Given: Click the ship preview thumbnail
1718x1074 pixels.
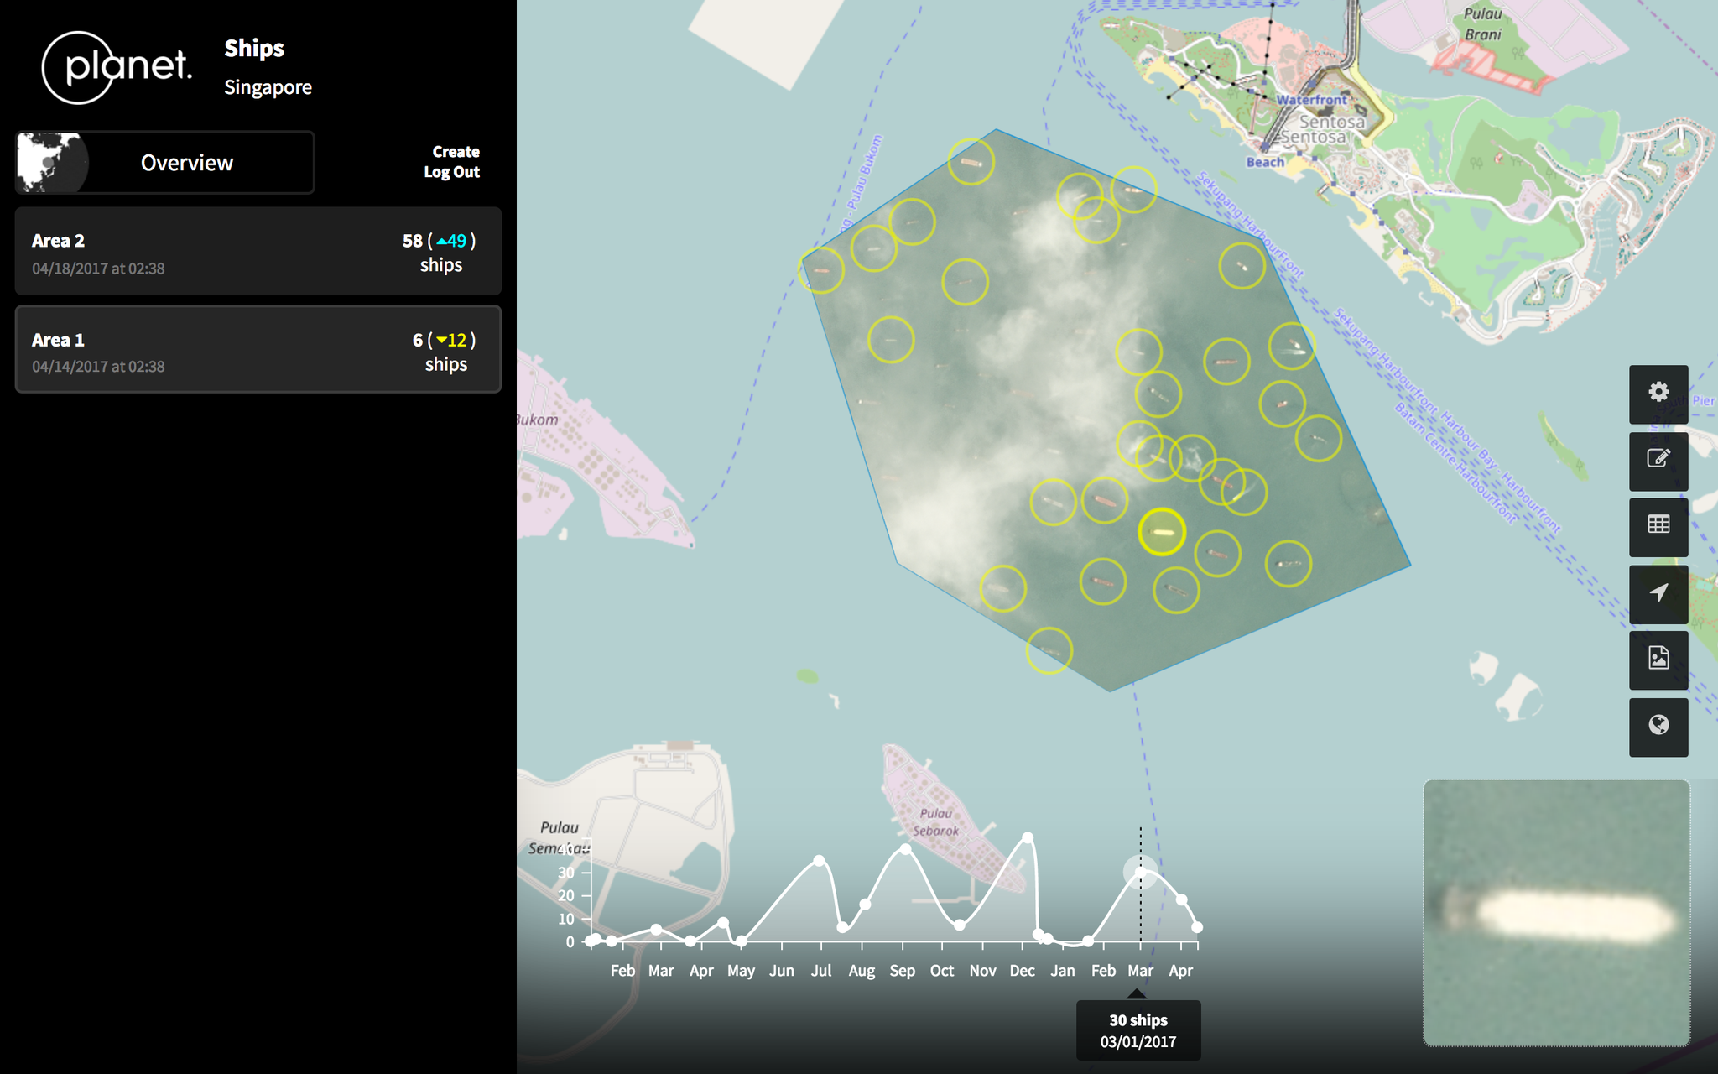Looking at the screenshot, I should coord(1556,913).
